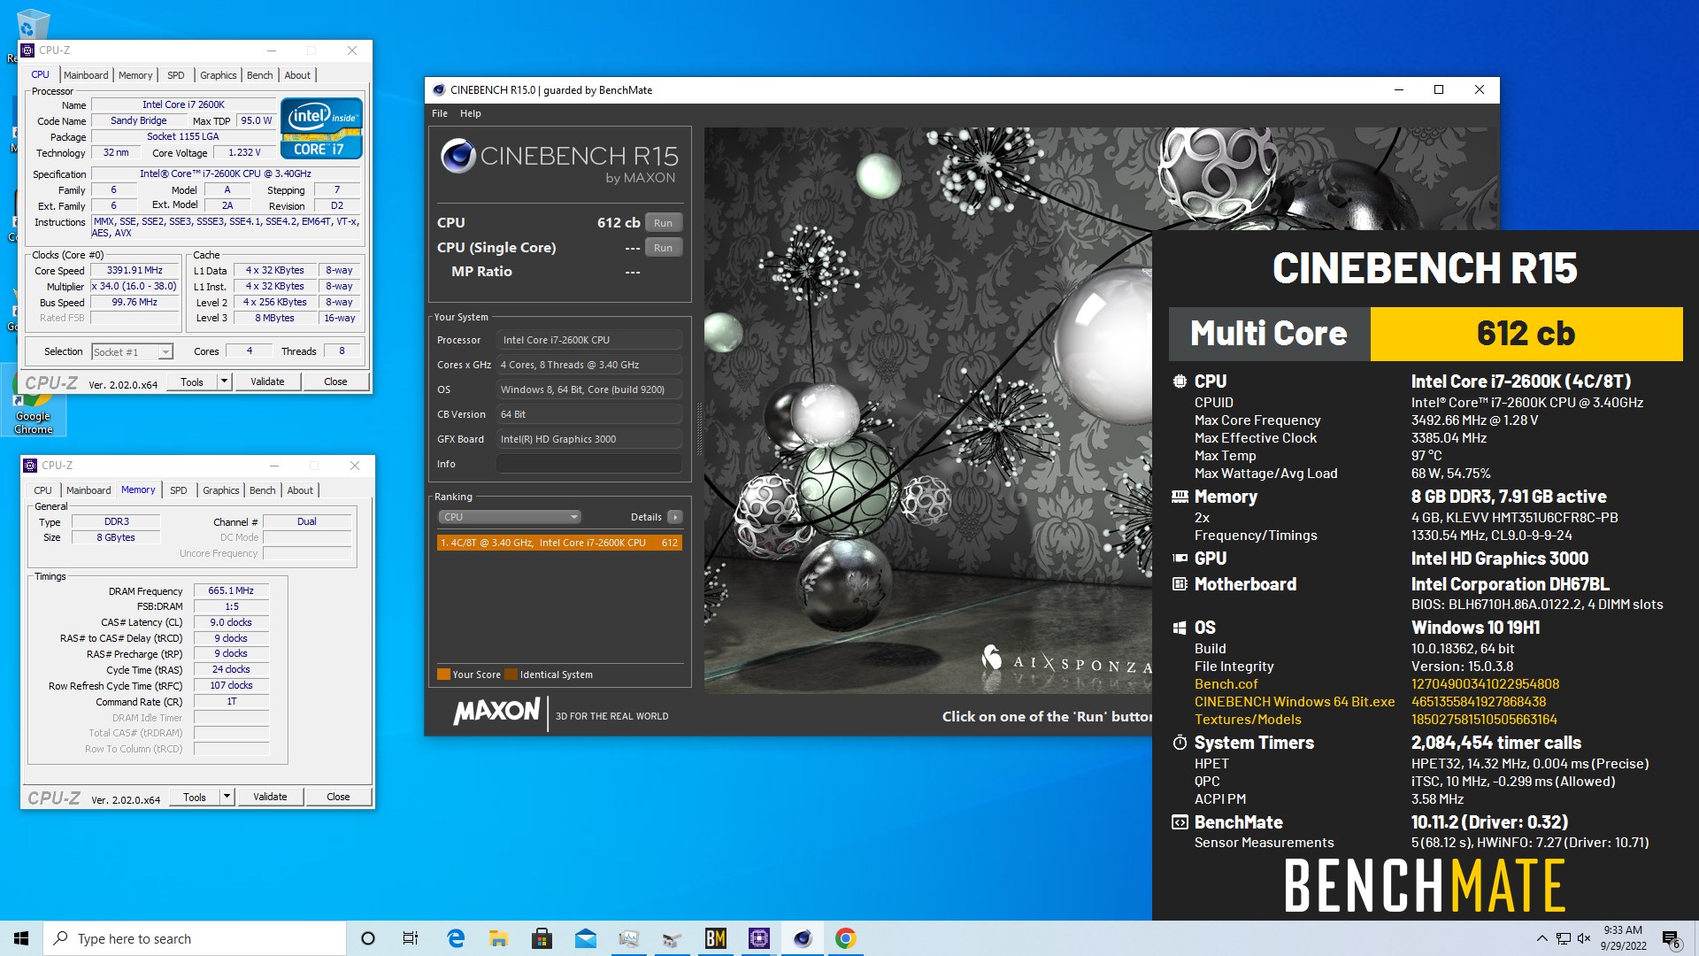This screenshot has width=1699, height=956.
Task: Open Cortana circle icon on taskbar
Action: [368, 938]
